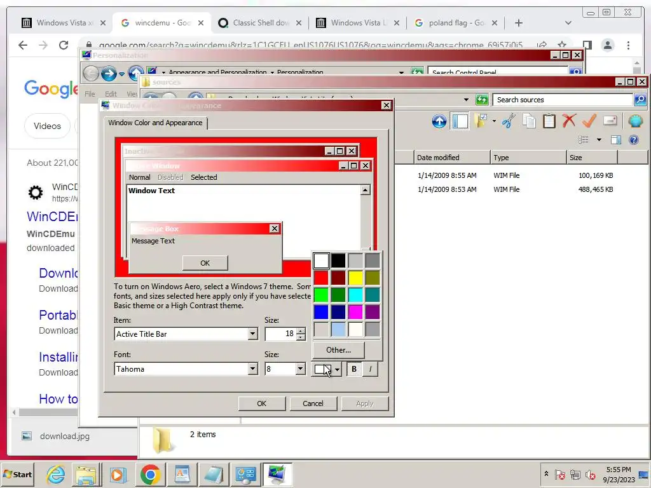This screenshot has height=488, width=651.
Task: Click the volume speaker tray icon
Action: [x=590, y=474]
